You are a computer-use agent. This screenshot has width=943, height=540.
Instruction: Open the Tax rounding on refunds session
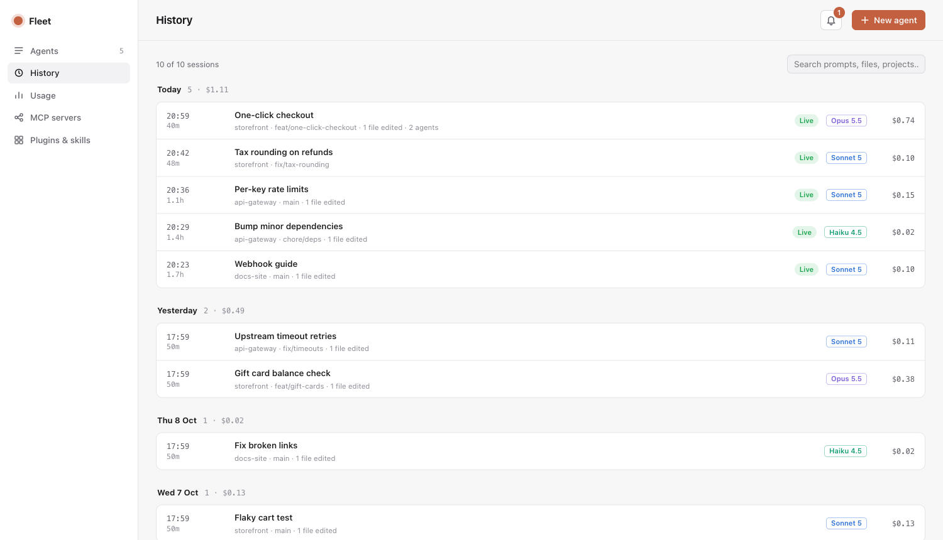click(541, 158)
